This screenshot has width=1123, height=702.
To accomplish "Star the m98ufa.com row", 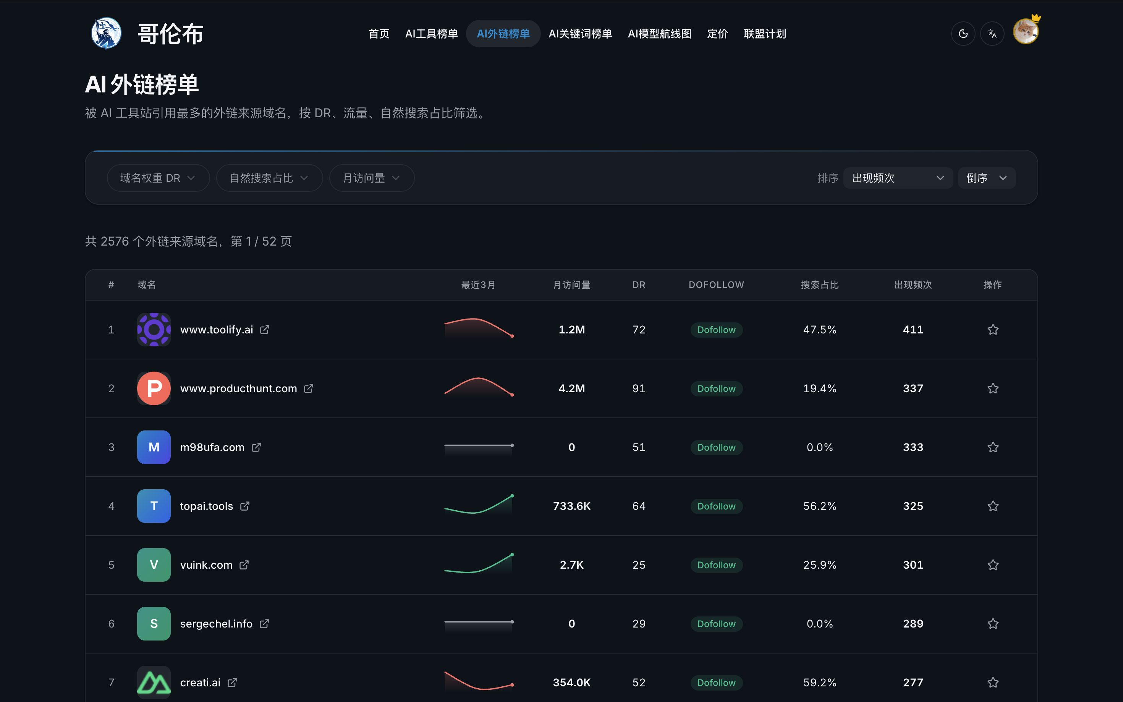I will click(x=993, y=447).
